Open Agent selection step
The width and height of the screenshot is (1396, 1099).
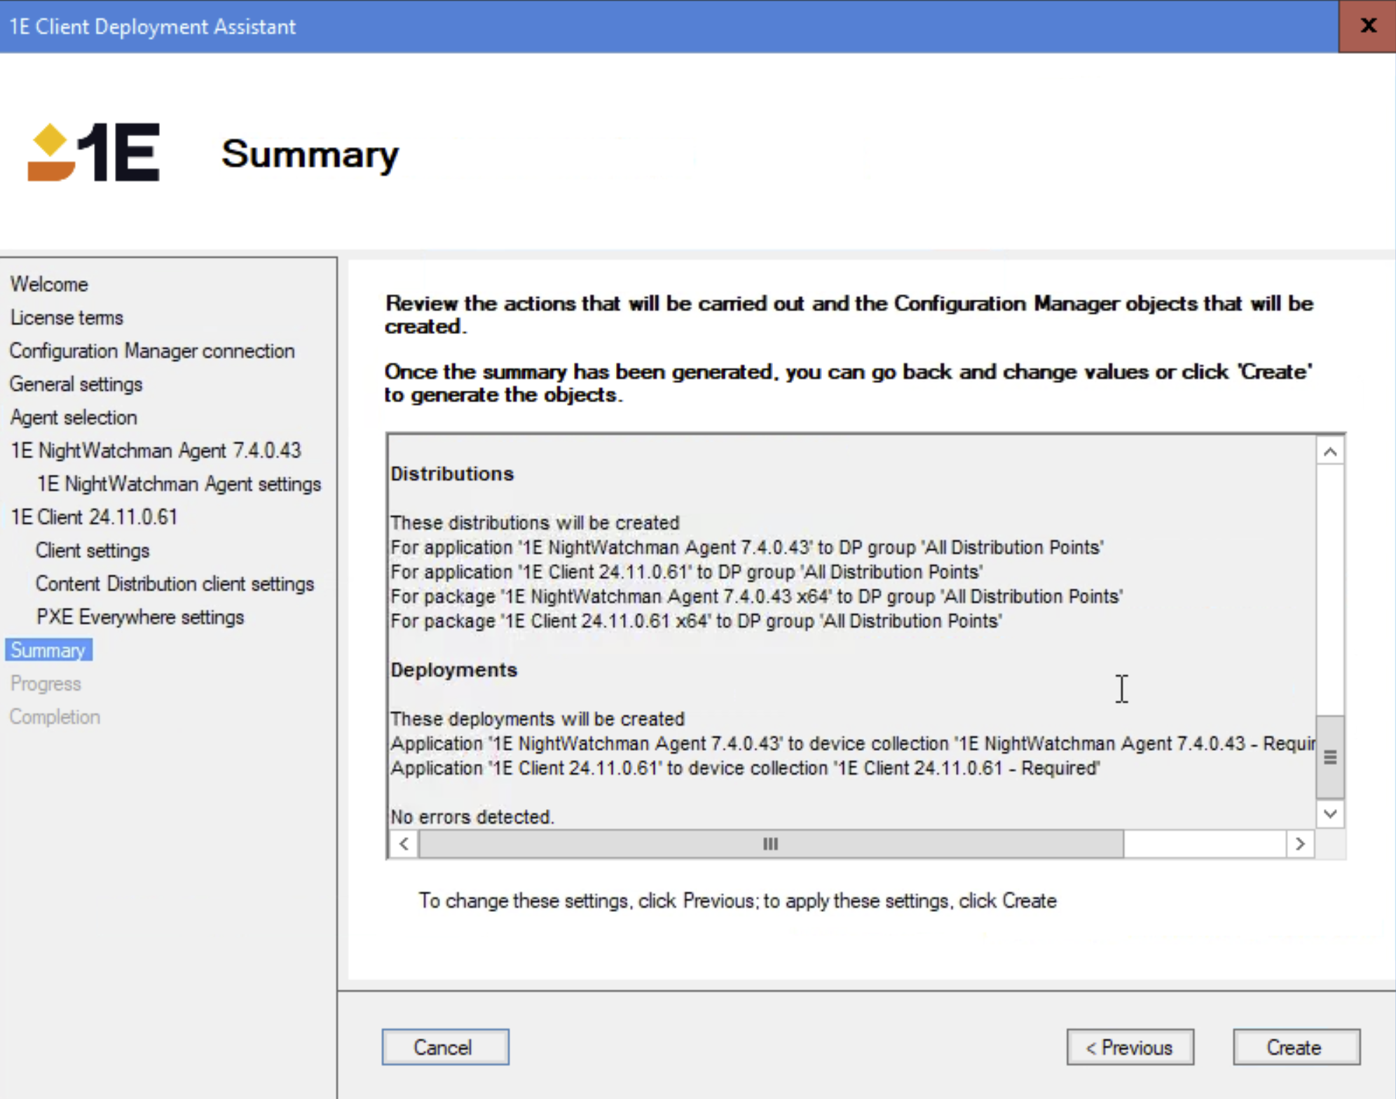(x=74, y=417)
